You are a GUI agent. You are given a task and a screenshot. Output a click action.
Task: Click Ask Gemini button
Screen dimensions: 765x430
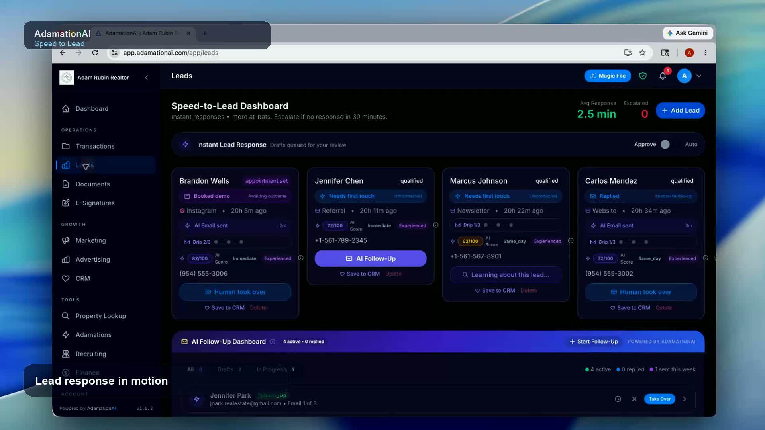687,33
